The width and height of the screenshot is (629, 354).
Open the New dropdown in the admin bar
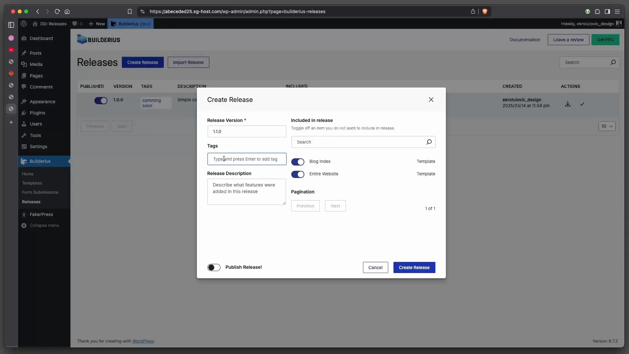click(97, 24)
